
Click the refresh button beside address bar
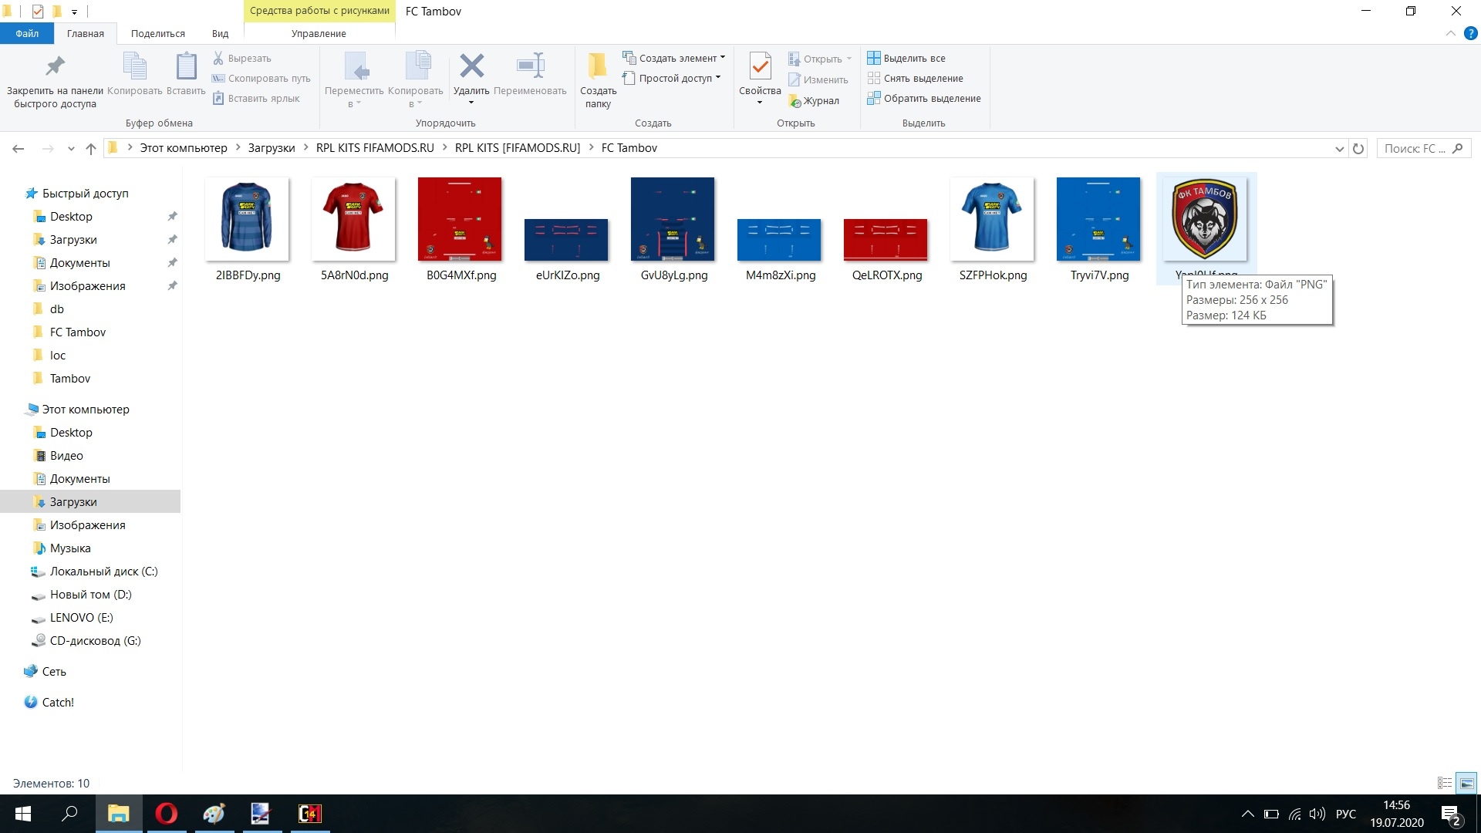(1358, 148)
